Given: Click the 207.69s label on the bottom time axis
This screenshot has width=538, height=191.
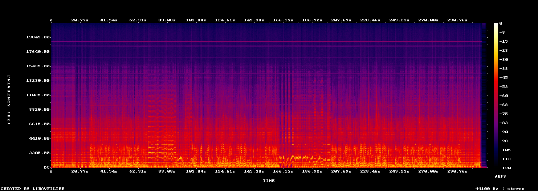Looking at the screenshot, I should click(341, 171).
